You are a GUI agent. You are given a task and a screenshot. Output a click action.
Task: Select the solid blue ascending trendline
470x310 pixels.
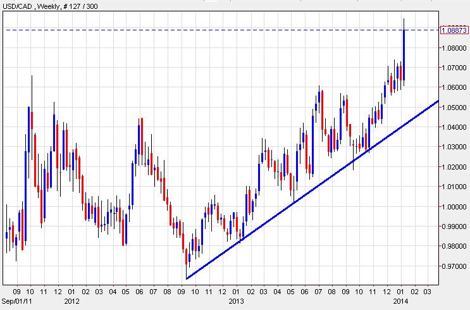pos(312,190)
